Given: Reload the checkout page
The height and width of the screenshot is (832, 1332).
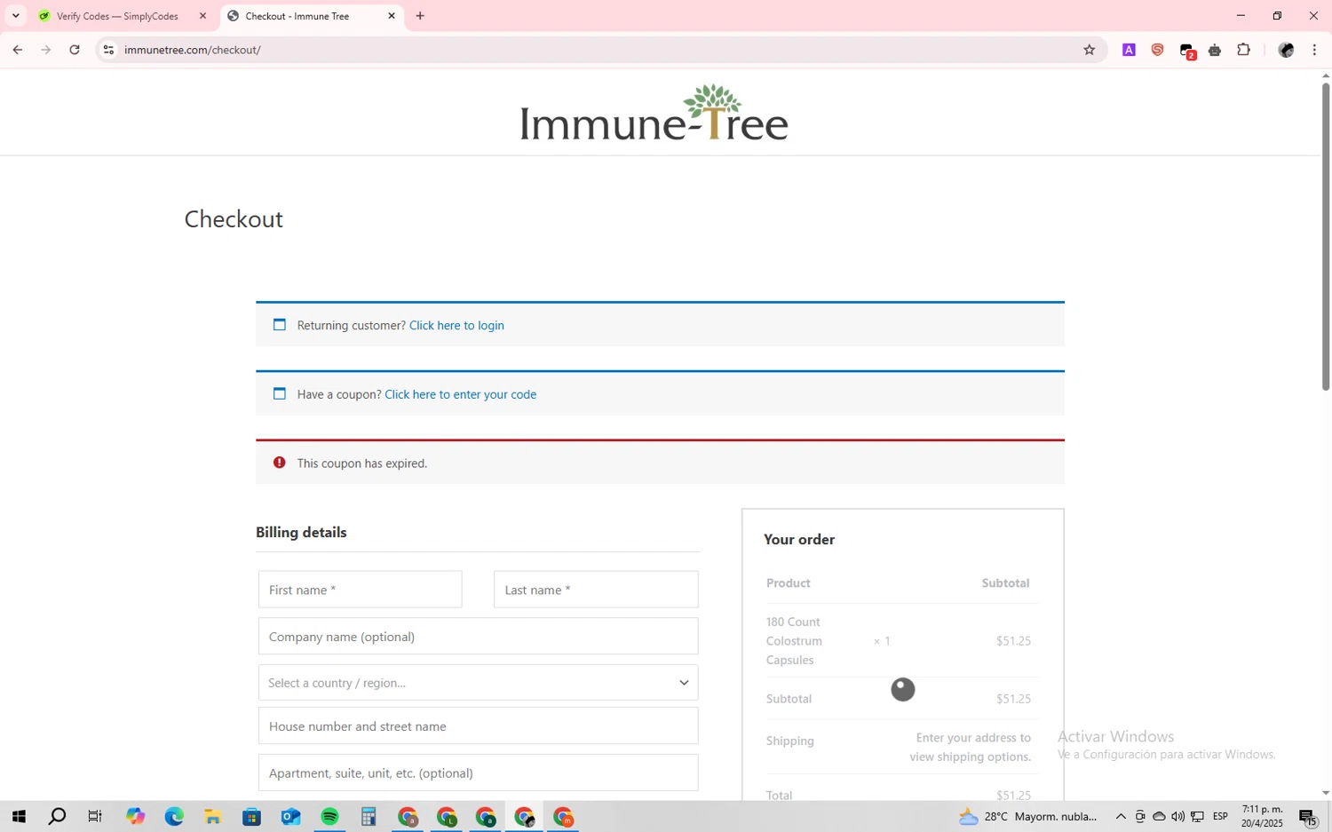Looking at the screenshot, I should coord(75,50).
